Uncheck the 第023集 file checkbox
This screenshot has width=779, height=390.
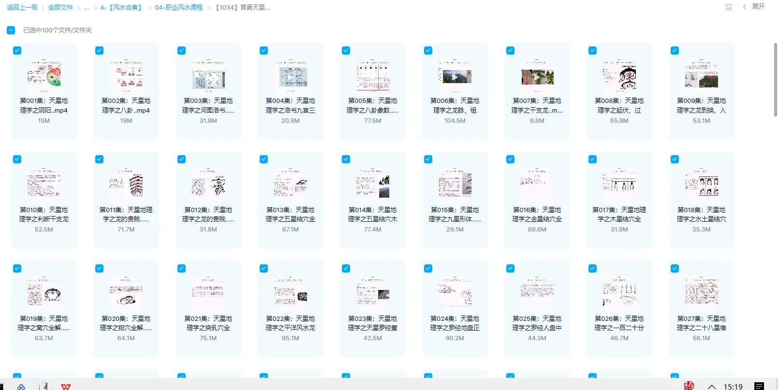[x=346, y=268]
